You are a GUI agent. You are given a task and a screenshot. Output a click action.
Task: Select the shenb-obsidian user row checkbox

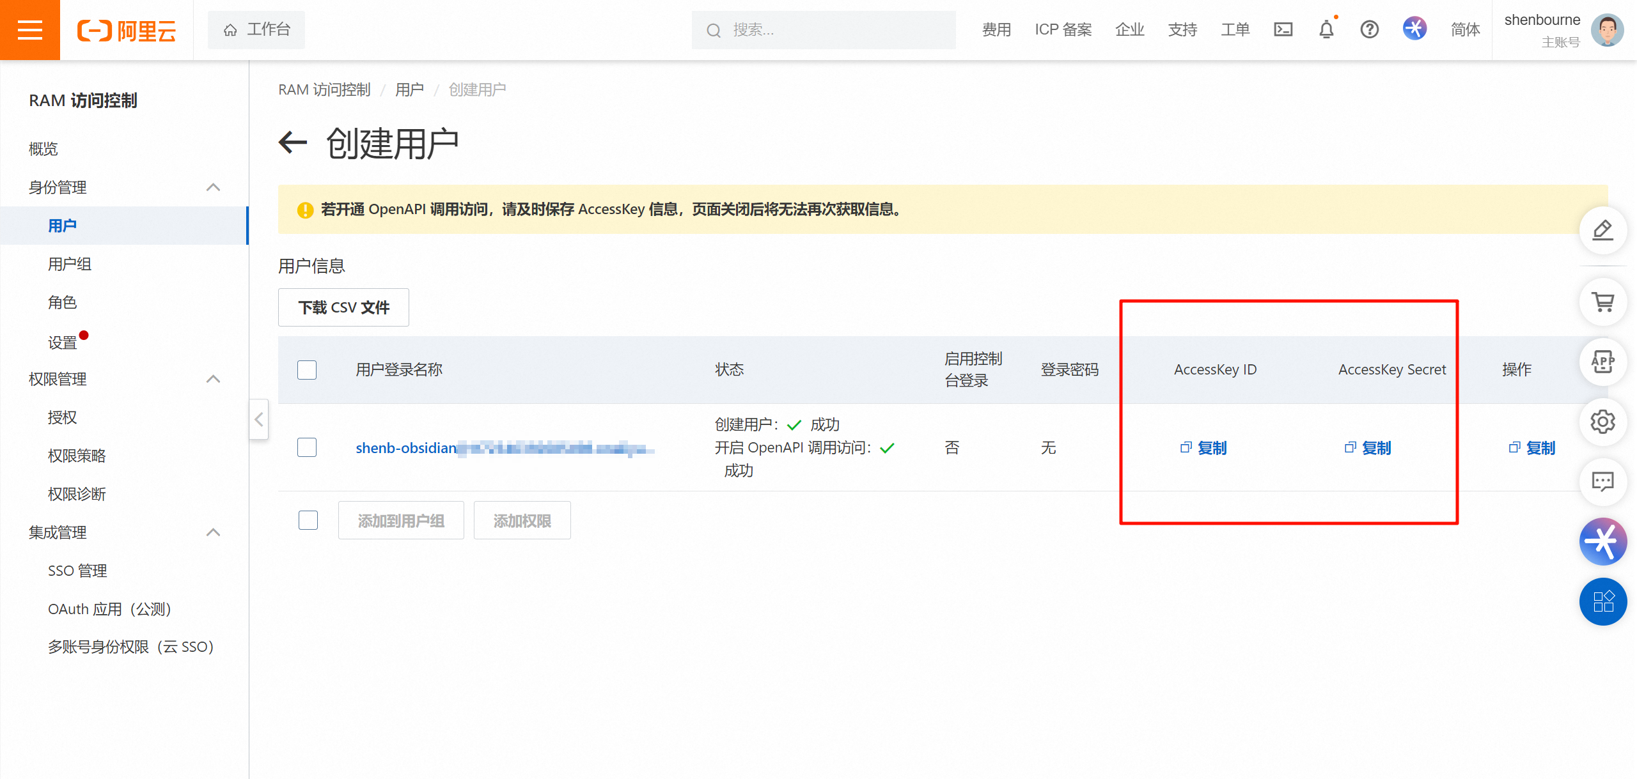[307, 447]
